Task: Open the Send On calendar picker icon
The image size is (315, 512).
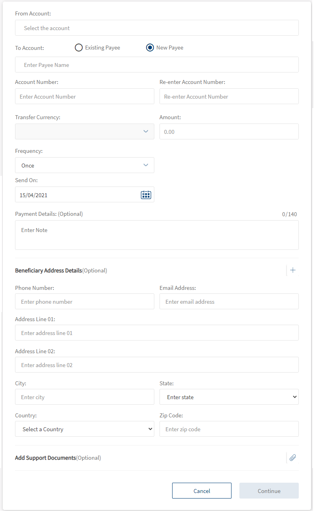Action: click(146, 195)
